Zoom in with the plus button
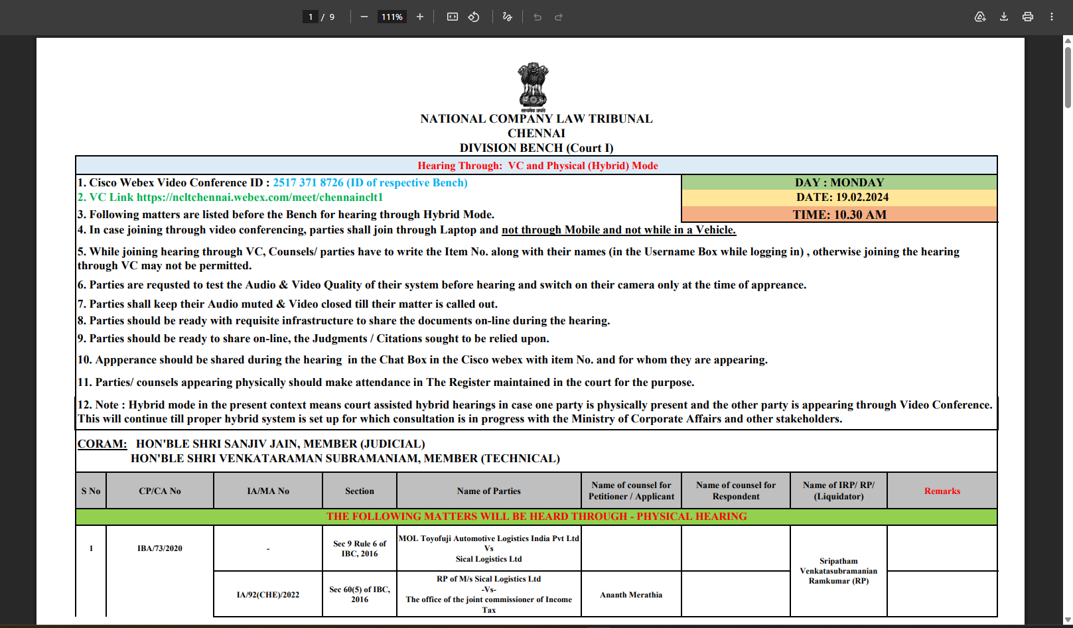The width and height of the screenshot is (1073, 628). [x=420, y=17]
